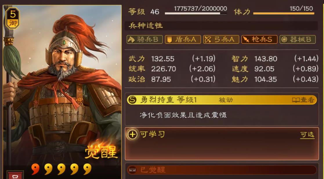Image resolution: width=324 pixels, height=179 pixels.
Task: Select the 骑兵B cavalry troop badge
Action: [144, 39]
